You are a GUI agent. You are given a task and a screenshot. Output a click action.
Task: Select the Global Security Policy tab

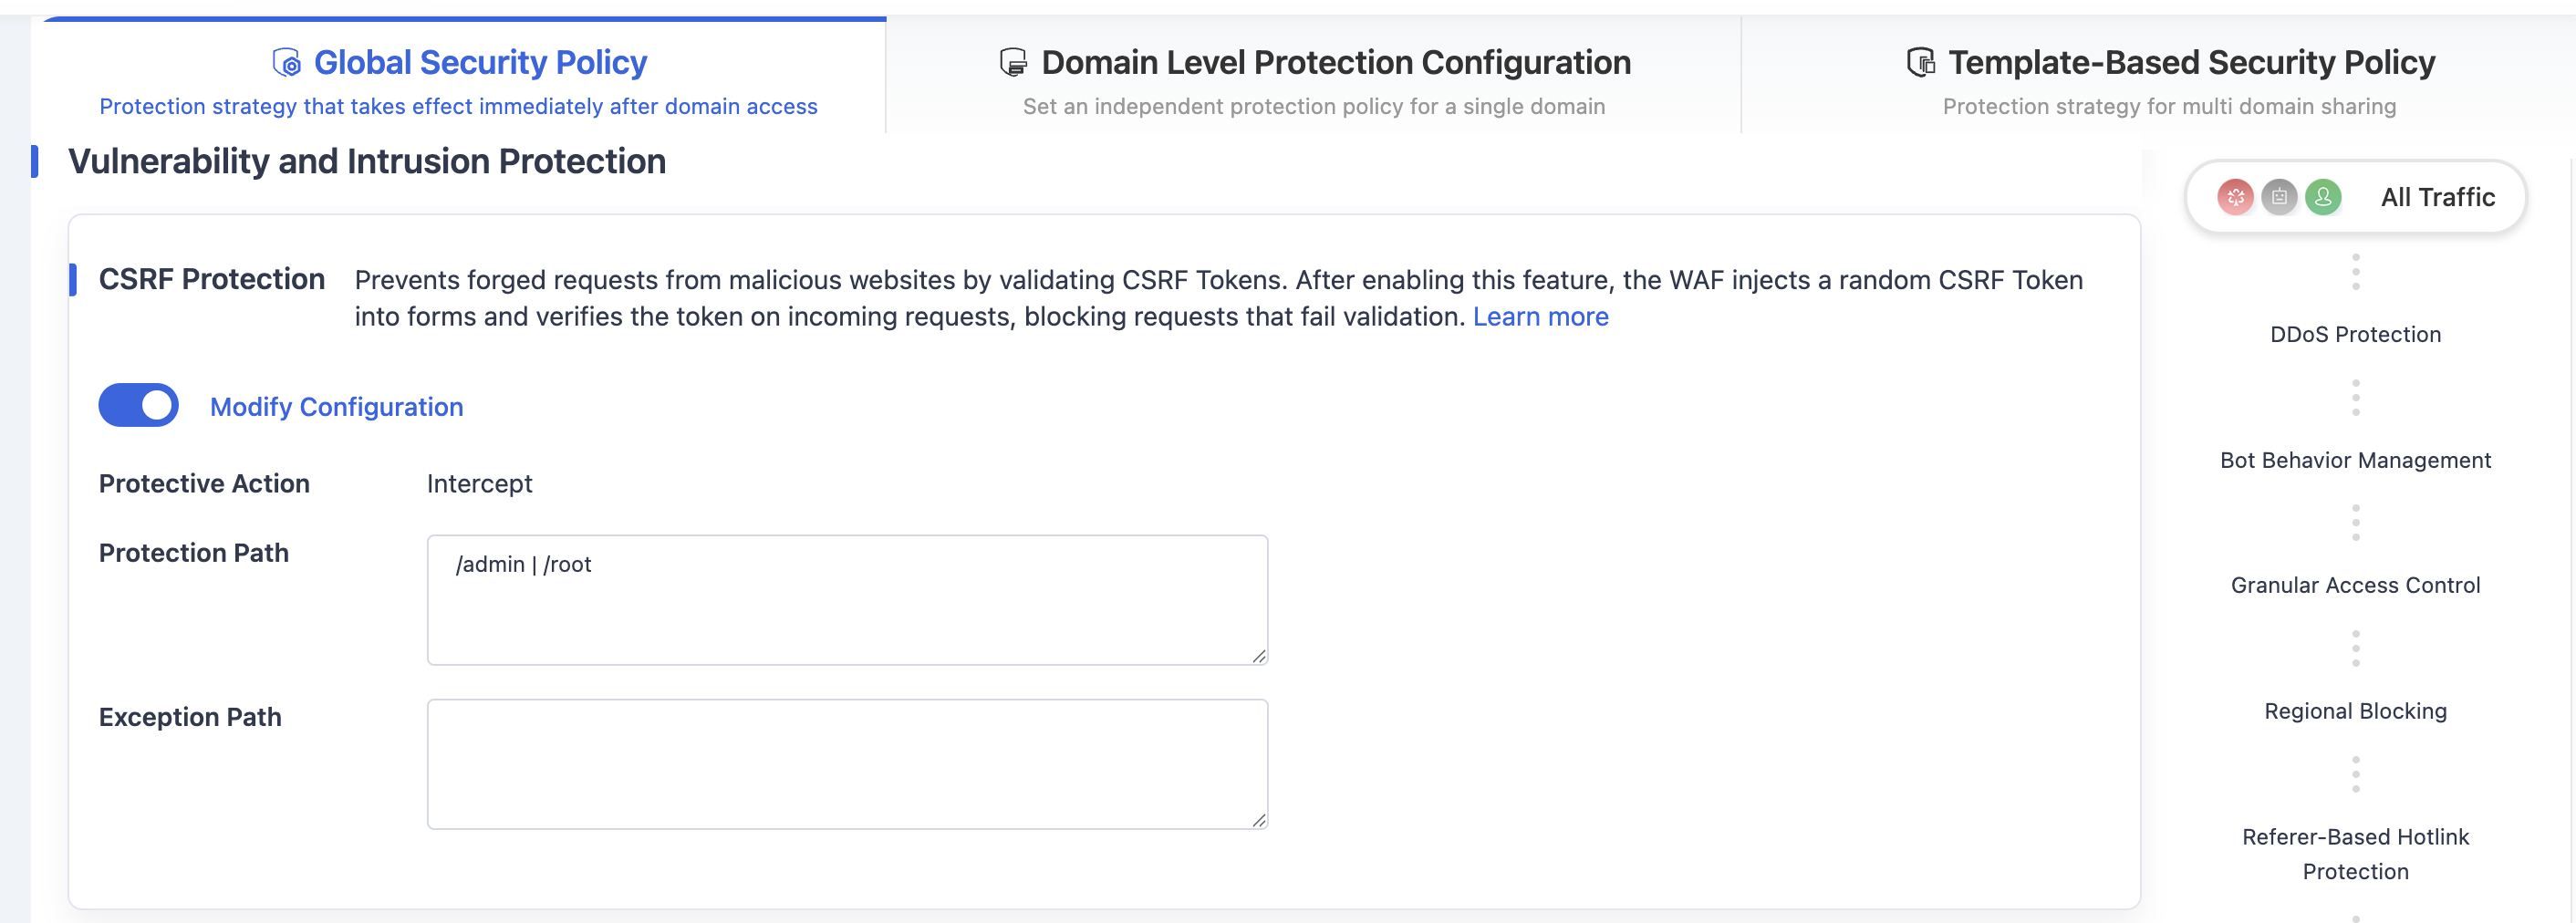459,78
